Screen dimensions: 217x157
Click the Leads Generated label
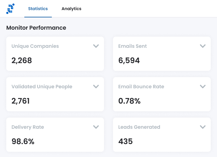coord(139,127)
